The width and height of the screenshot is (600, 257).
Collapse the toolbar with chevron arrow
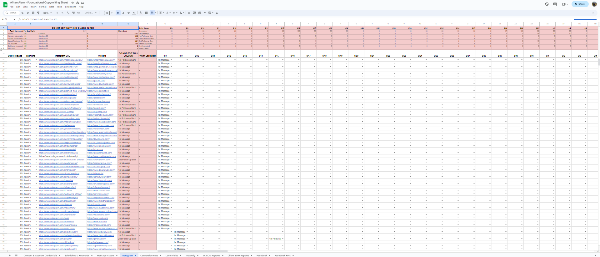(593, 13)
